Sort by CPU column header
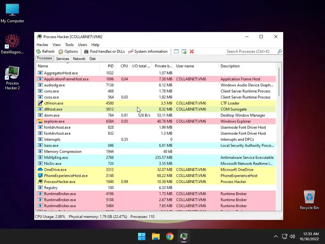The image size is (325, 244). (123, 66)
